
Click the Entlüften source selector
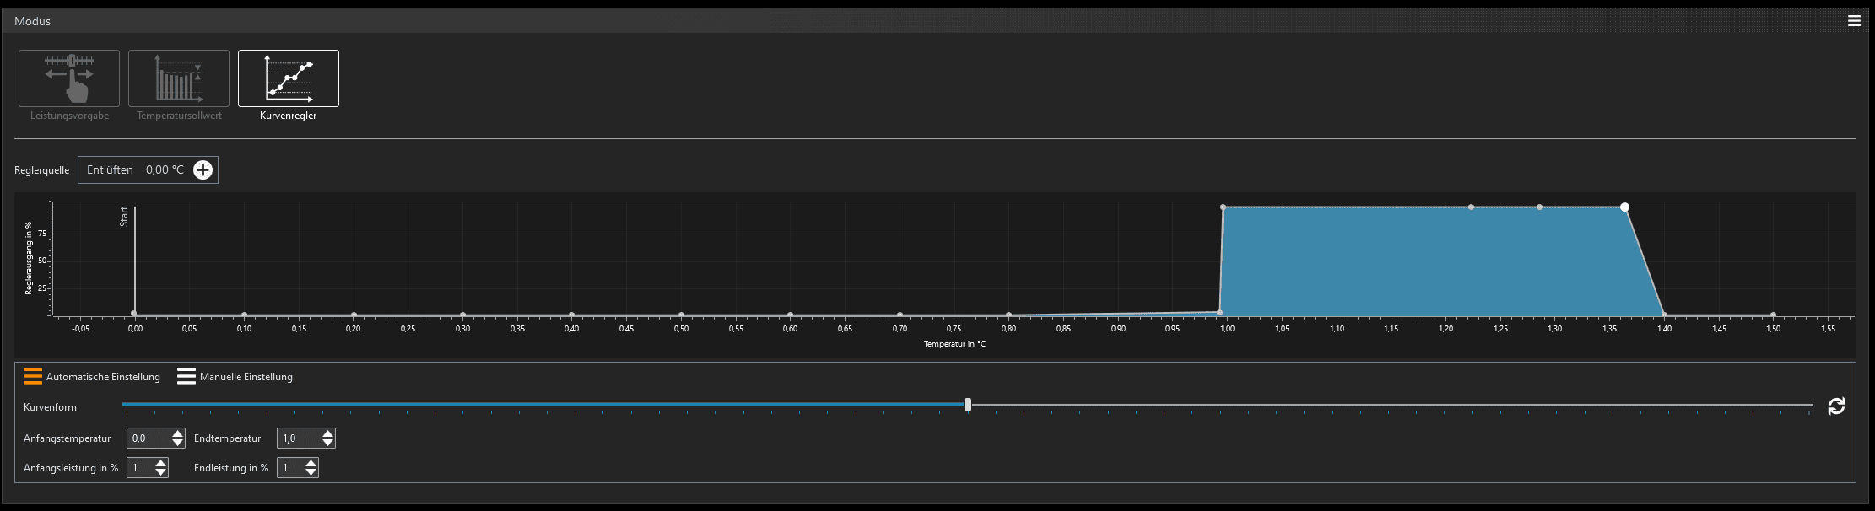coord(148,169)
